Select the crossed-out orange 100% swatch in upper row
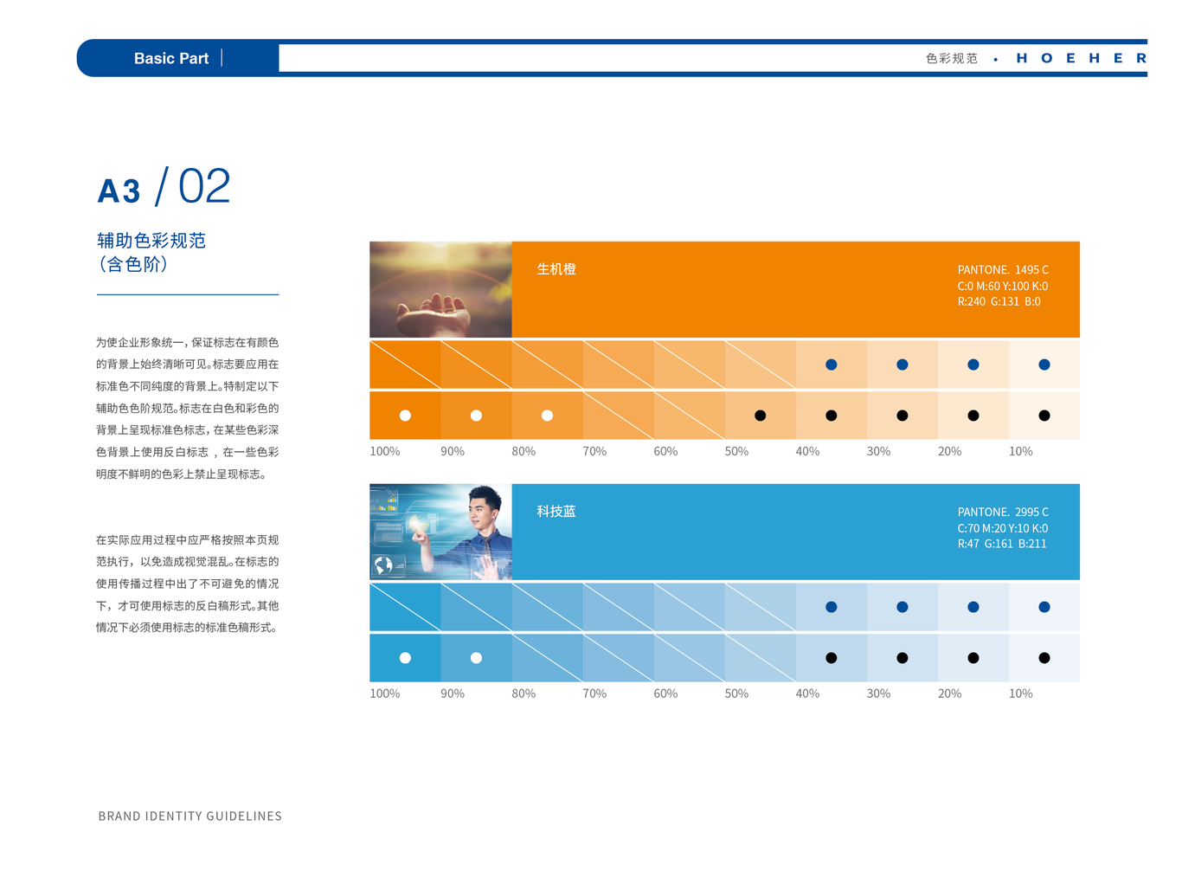Viewport: 1182px width, 871px height. click(405, 365)
